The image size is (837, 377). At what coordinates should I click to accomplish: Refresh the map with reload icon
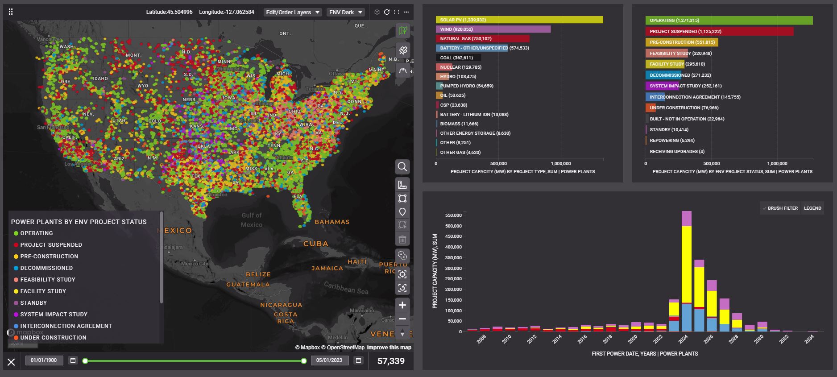[x=387, y=12]
